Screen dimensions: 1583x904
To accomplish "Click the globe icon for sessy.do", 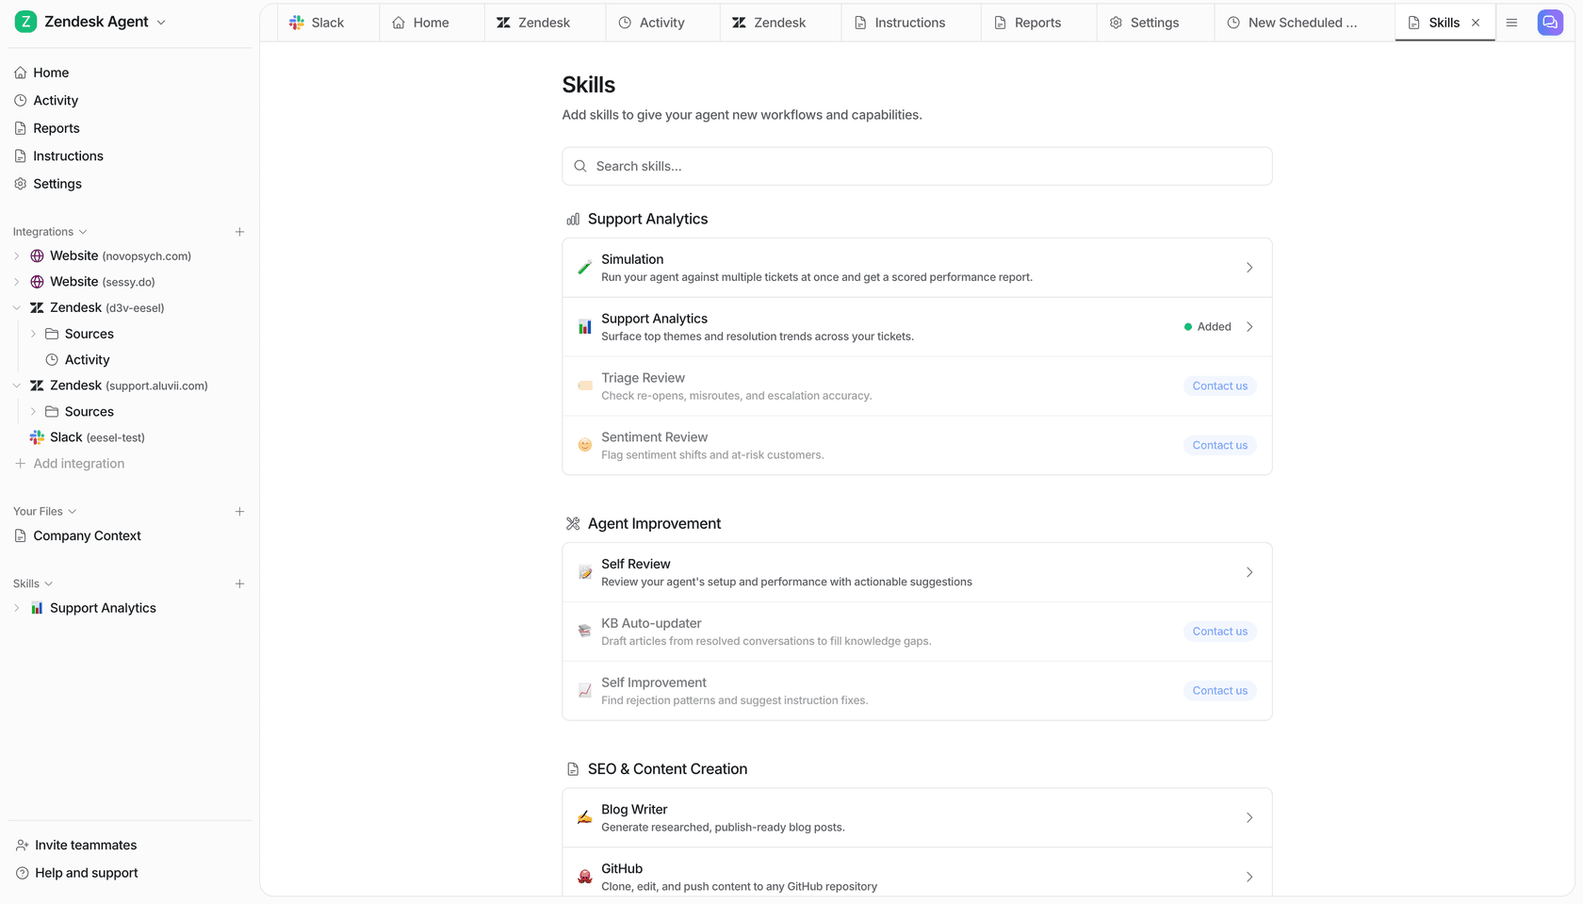I will click(x=37, y=282).
